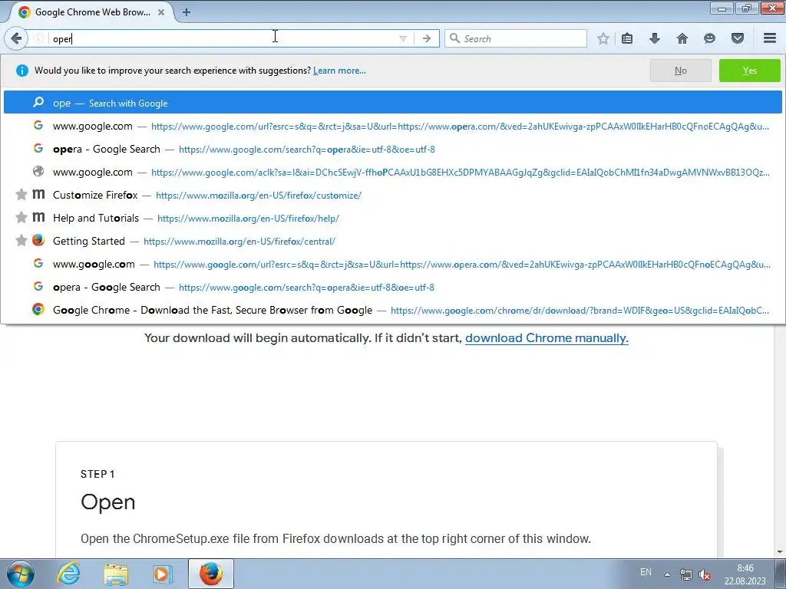
Task: Click the site identity info icon in address bar
Action: [x=38, y=38]
